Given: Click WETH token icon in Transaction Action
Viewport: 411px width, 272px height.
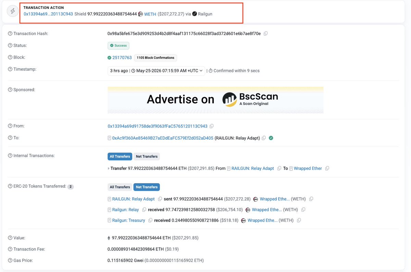Looking at the screenshot, I should click(x=140, y=14).
